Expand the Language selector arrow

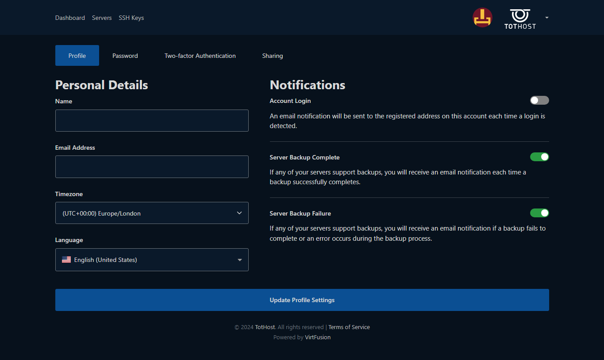[239, 260]
